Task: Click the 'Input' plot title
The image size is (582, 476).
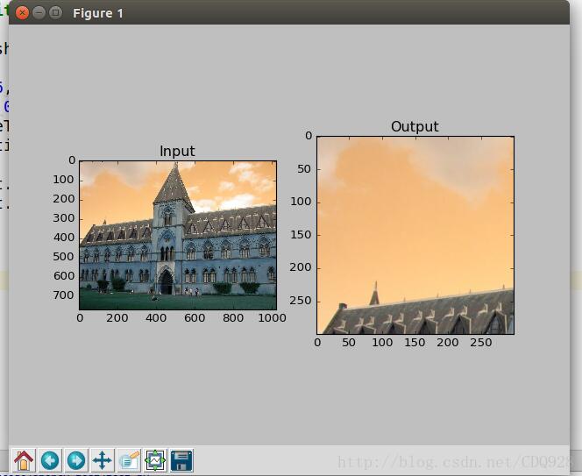Action: coord(177,151)
